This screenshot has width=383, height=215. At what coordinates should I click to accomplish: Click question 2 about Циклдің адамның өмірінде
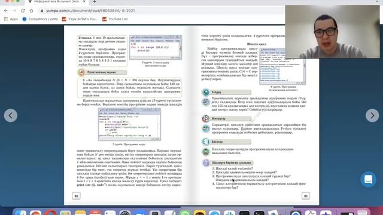coord(244,172)
